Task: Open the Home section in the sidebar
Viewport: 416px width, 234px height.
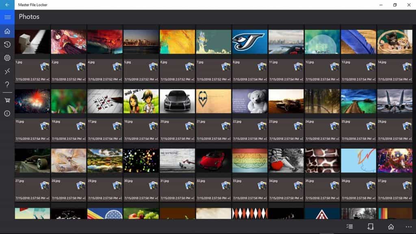Action: click(6, 31)
